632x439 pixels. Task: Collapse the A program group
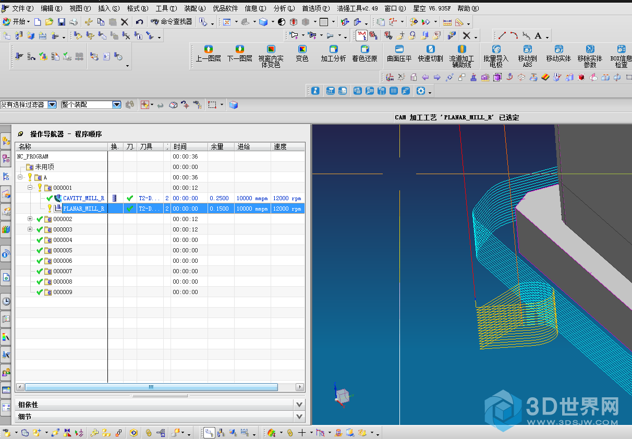(20, 177)
